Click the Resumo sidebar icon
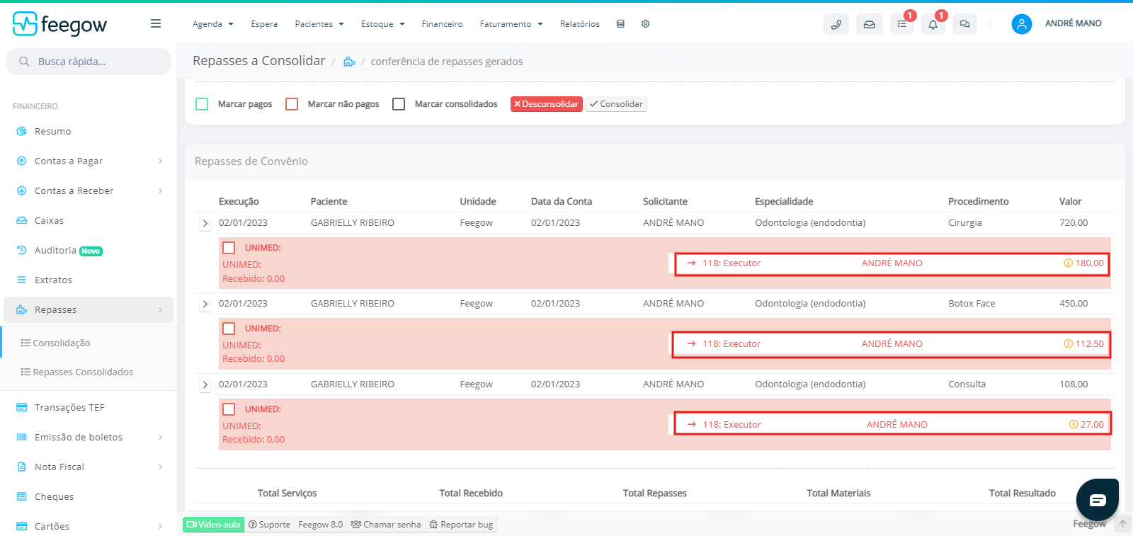The width and height of the screenshot is (1133, 536). click(x=22, y=131)
